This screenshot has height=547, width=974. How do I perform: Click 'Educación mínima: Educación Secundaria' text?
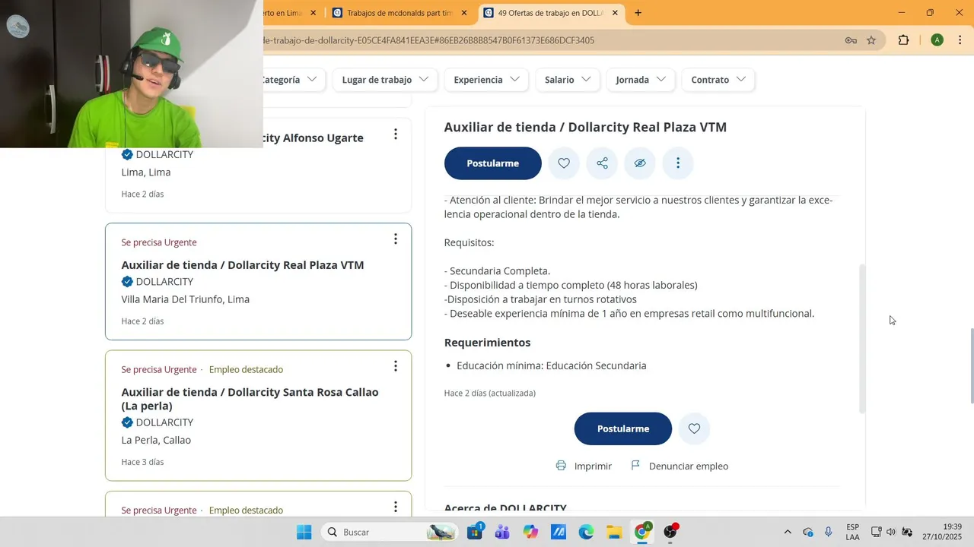552,366
